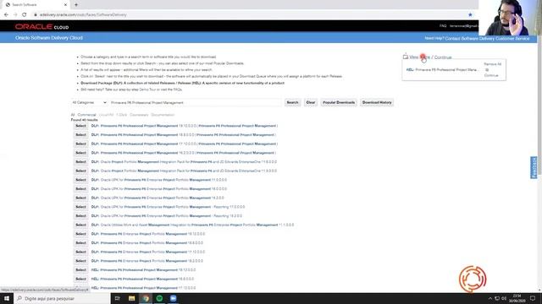
Task: Select the Commercial filter tab
Action: tap(86, 115)
